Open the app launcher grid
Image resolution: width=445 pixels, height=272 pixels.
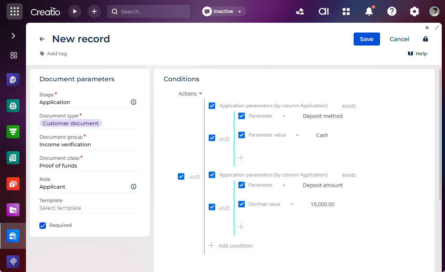click(x=15, y=11)
